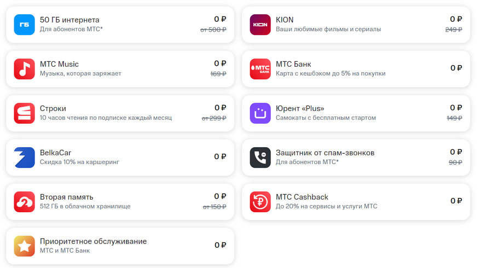
Task: Click the blue 50 ГБ internet icon
Action: pos(24,25)
